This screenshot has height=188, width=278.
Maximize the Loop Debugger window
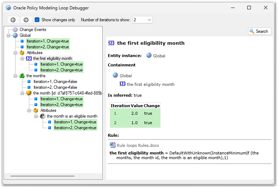(x=249, y=8)
